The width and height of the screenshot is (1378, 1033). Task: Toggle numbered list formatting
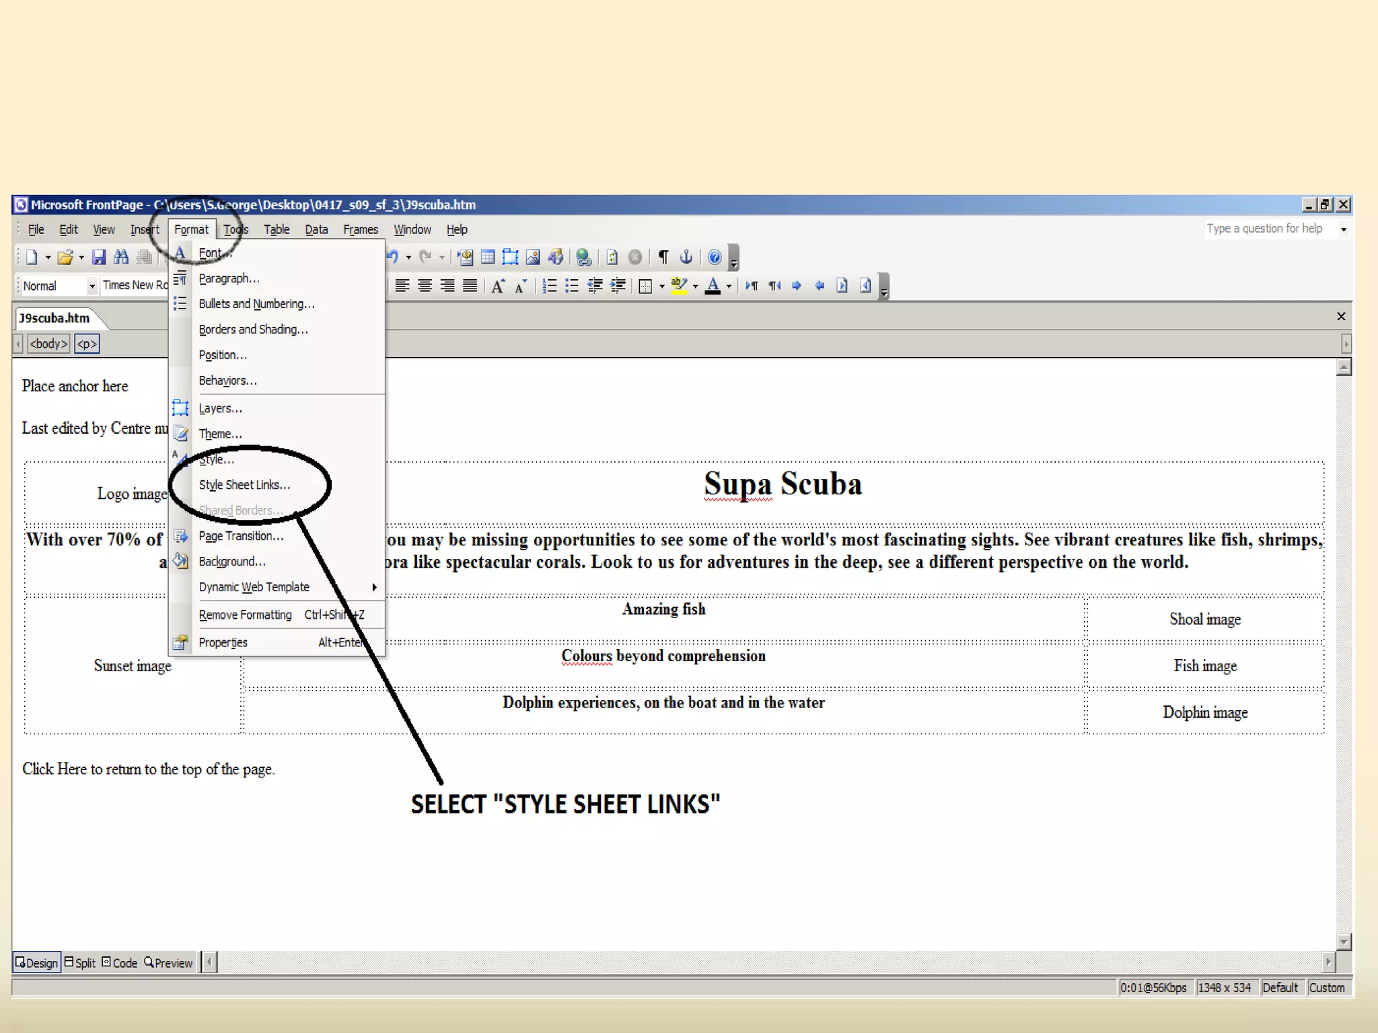(x=549, y=286)
